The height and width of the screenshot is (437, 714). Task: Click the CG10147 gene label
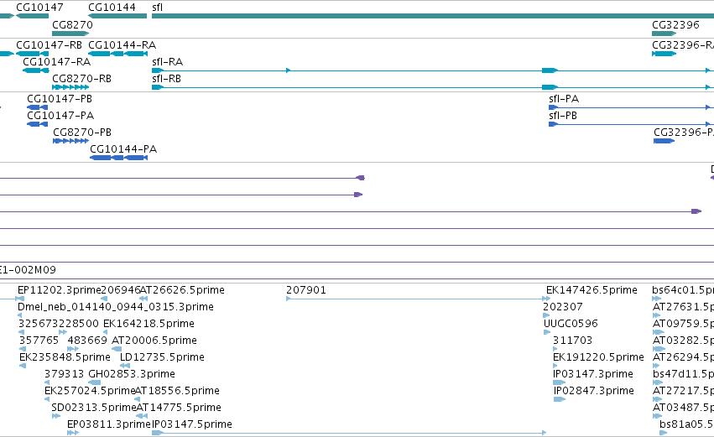click(39, 8)
